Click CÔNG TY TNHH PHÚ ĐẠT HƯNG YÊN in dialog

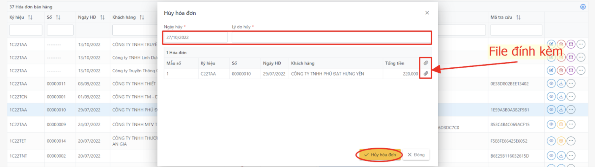click(x=327, y=74)
